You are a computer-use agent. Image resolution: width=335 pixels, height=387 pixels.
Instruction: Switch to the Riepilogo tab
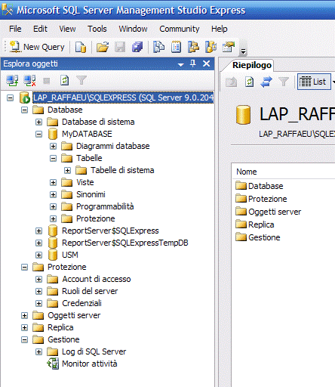pyautogui.click(x=252, y=65)
